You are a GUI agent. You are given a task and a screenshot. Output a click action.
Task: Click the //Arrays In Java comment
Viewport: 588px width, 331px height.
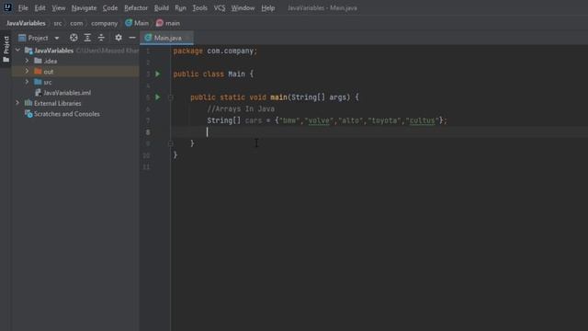pyautogui.click(x=241, y=108)
